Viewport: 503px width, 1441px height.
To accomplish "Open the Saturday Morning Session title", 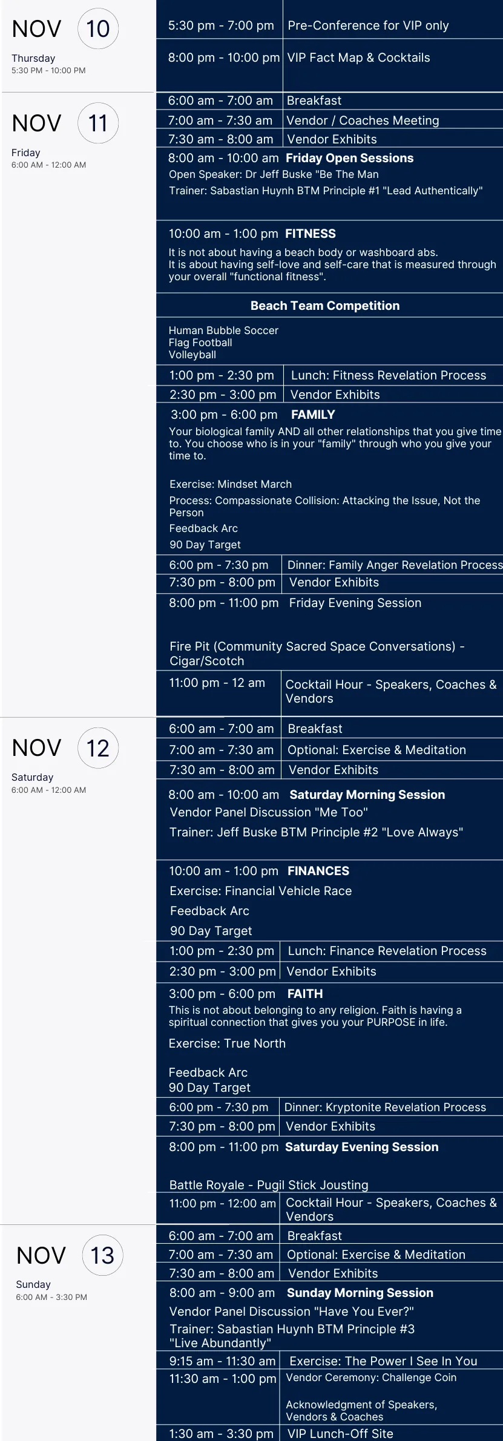I will pos(367,795).
